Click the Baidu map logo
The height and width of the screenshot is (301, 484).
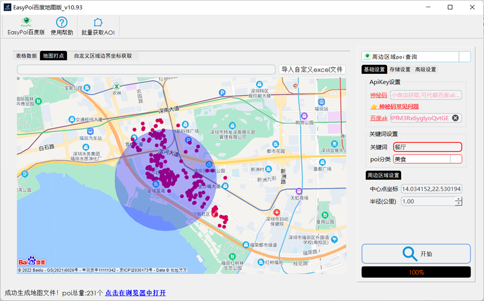point(32,261)
